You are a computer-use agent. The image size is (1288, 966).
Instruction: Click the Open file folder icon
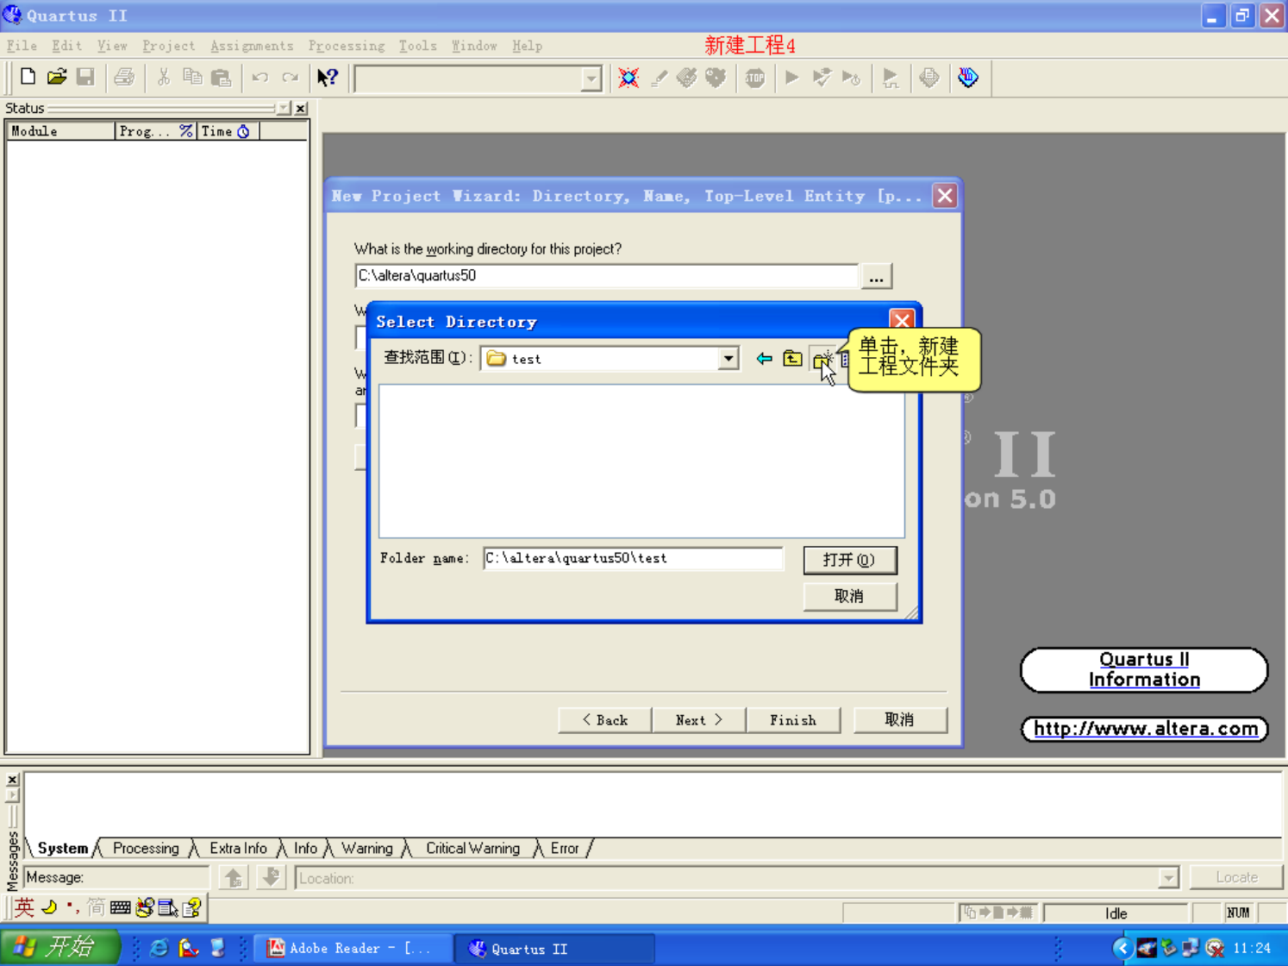pos(57,78)
